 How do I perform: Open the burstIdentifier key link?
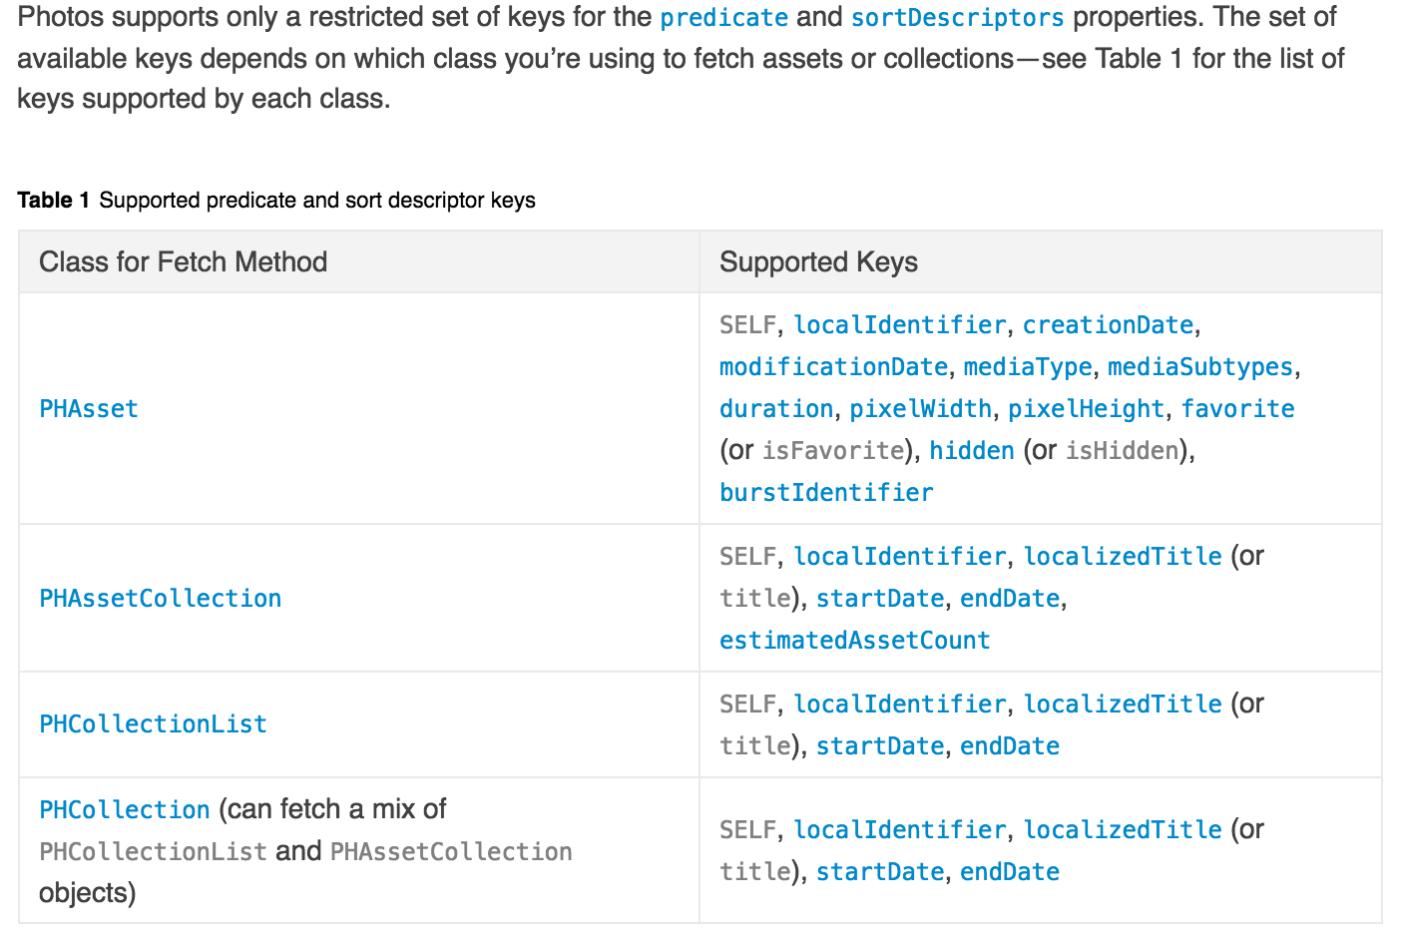[826, 493]
